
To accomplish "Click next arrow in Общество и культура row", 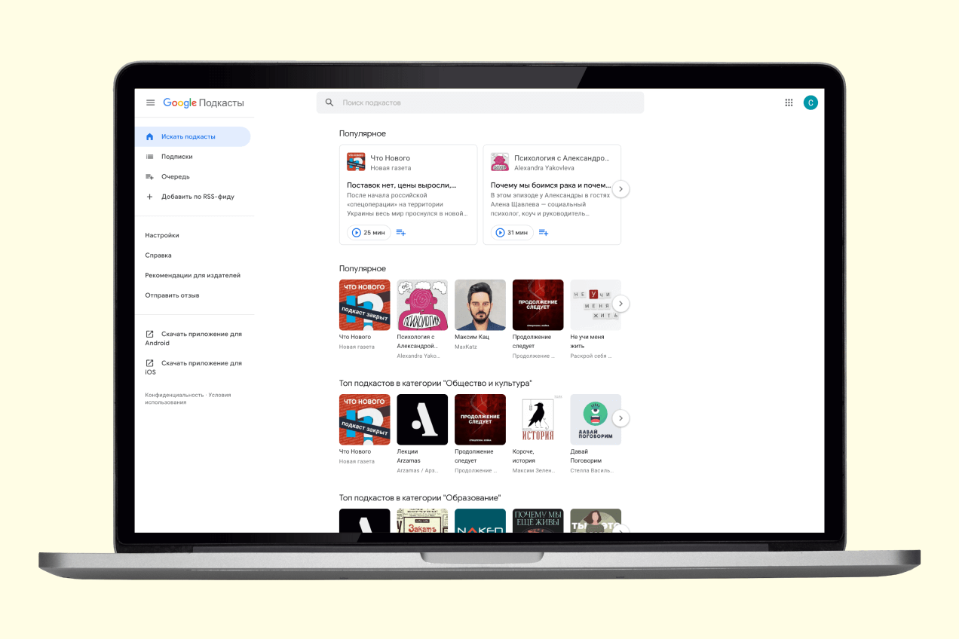I will 620,418.
